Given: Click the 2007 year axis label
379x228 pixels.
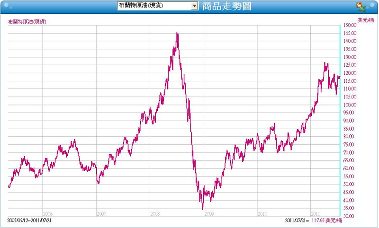Looking at the screenshot, I should [x=101, y=214].
